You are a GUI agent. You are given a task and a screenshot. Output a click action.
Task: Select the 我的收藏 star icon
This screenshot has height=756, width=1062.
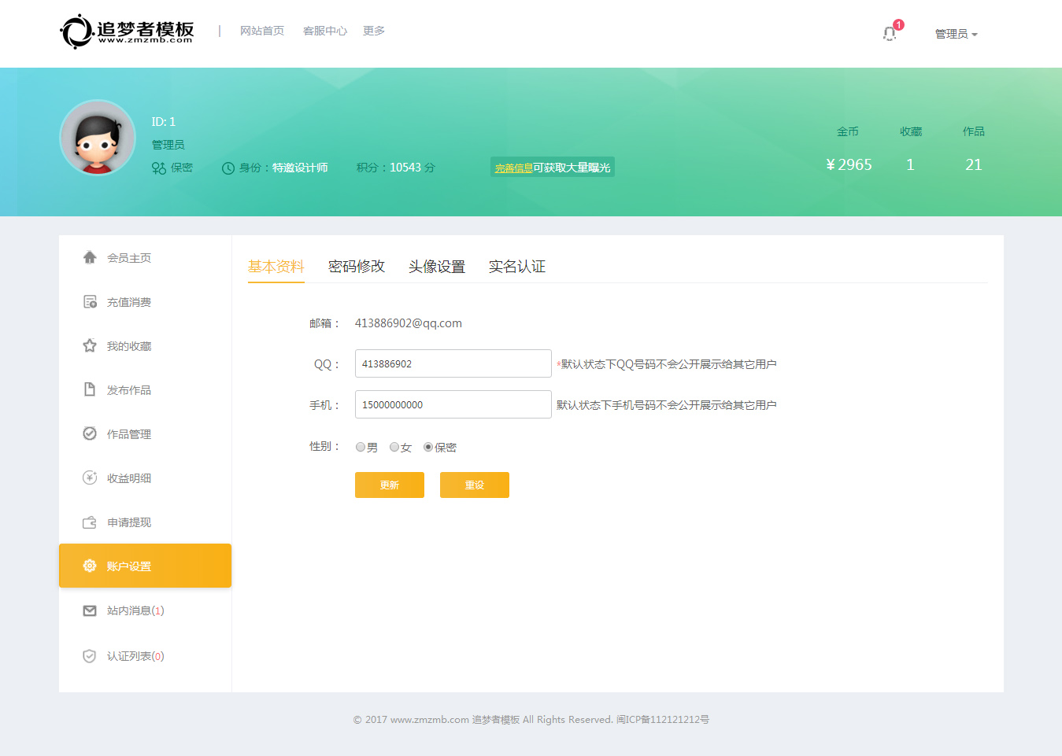click(x=90, y=346)
